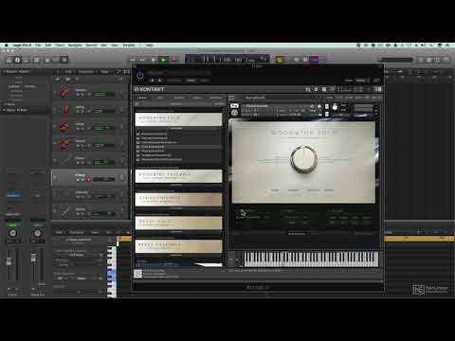The width and height of the screenshot is (455, 341).
Task: Open the tracks area Functions dropdown
Action: 86,72
